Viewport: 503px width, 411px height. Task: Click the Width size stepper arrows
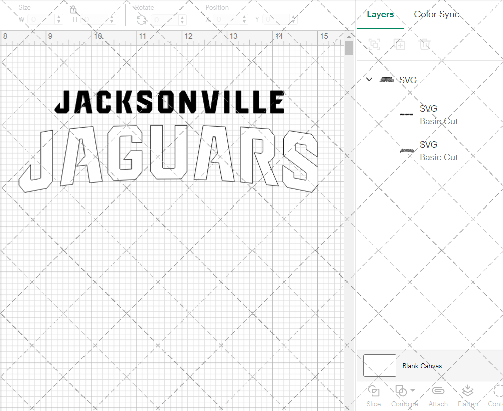click(59, 20)
